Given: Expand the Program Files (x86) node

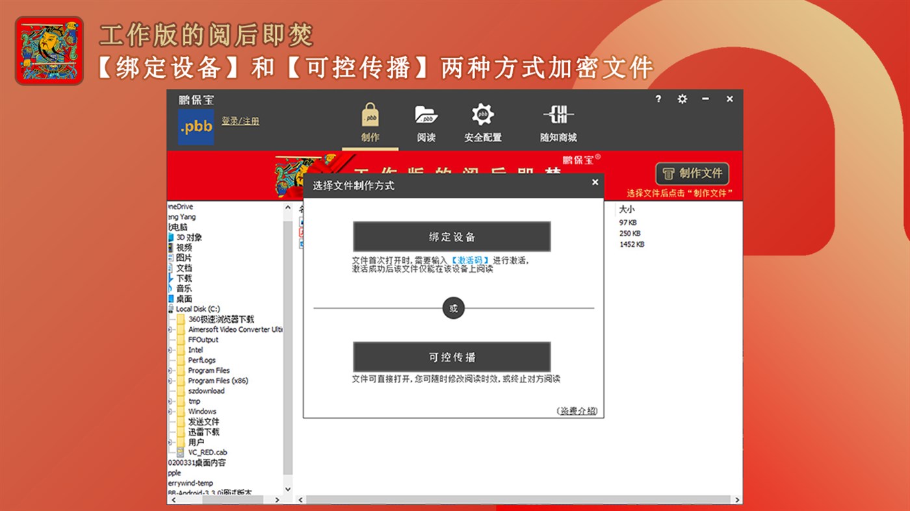Looking at the screenshot, I should click(170, 380).
